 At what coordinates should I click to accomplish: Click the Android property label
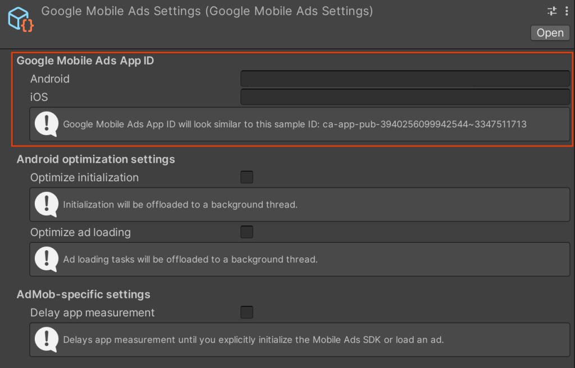coord(50,79)
